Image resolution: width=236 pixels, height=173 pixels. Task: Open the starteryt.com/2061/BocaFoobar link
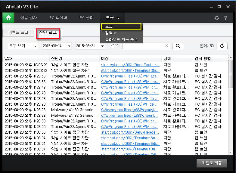coord(130,65)
